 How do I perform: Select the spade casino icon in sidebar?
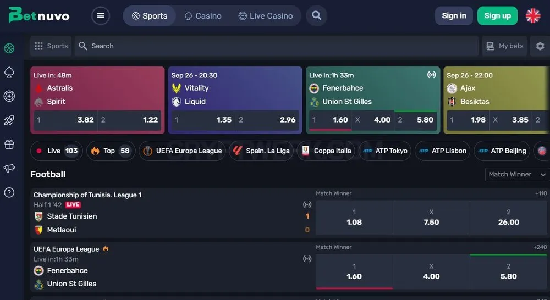(9, 72)
